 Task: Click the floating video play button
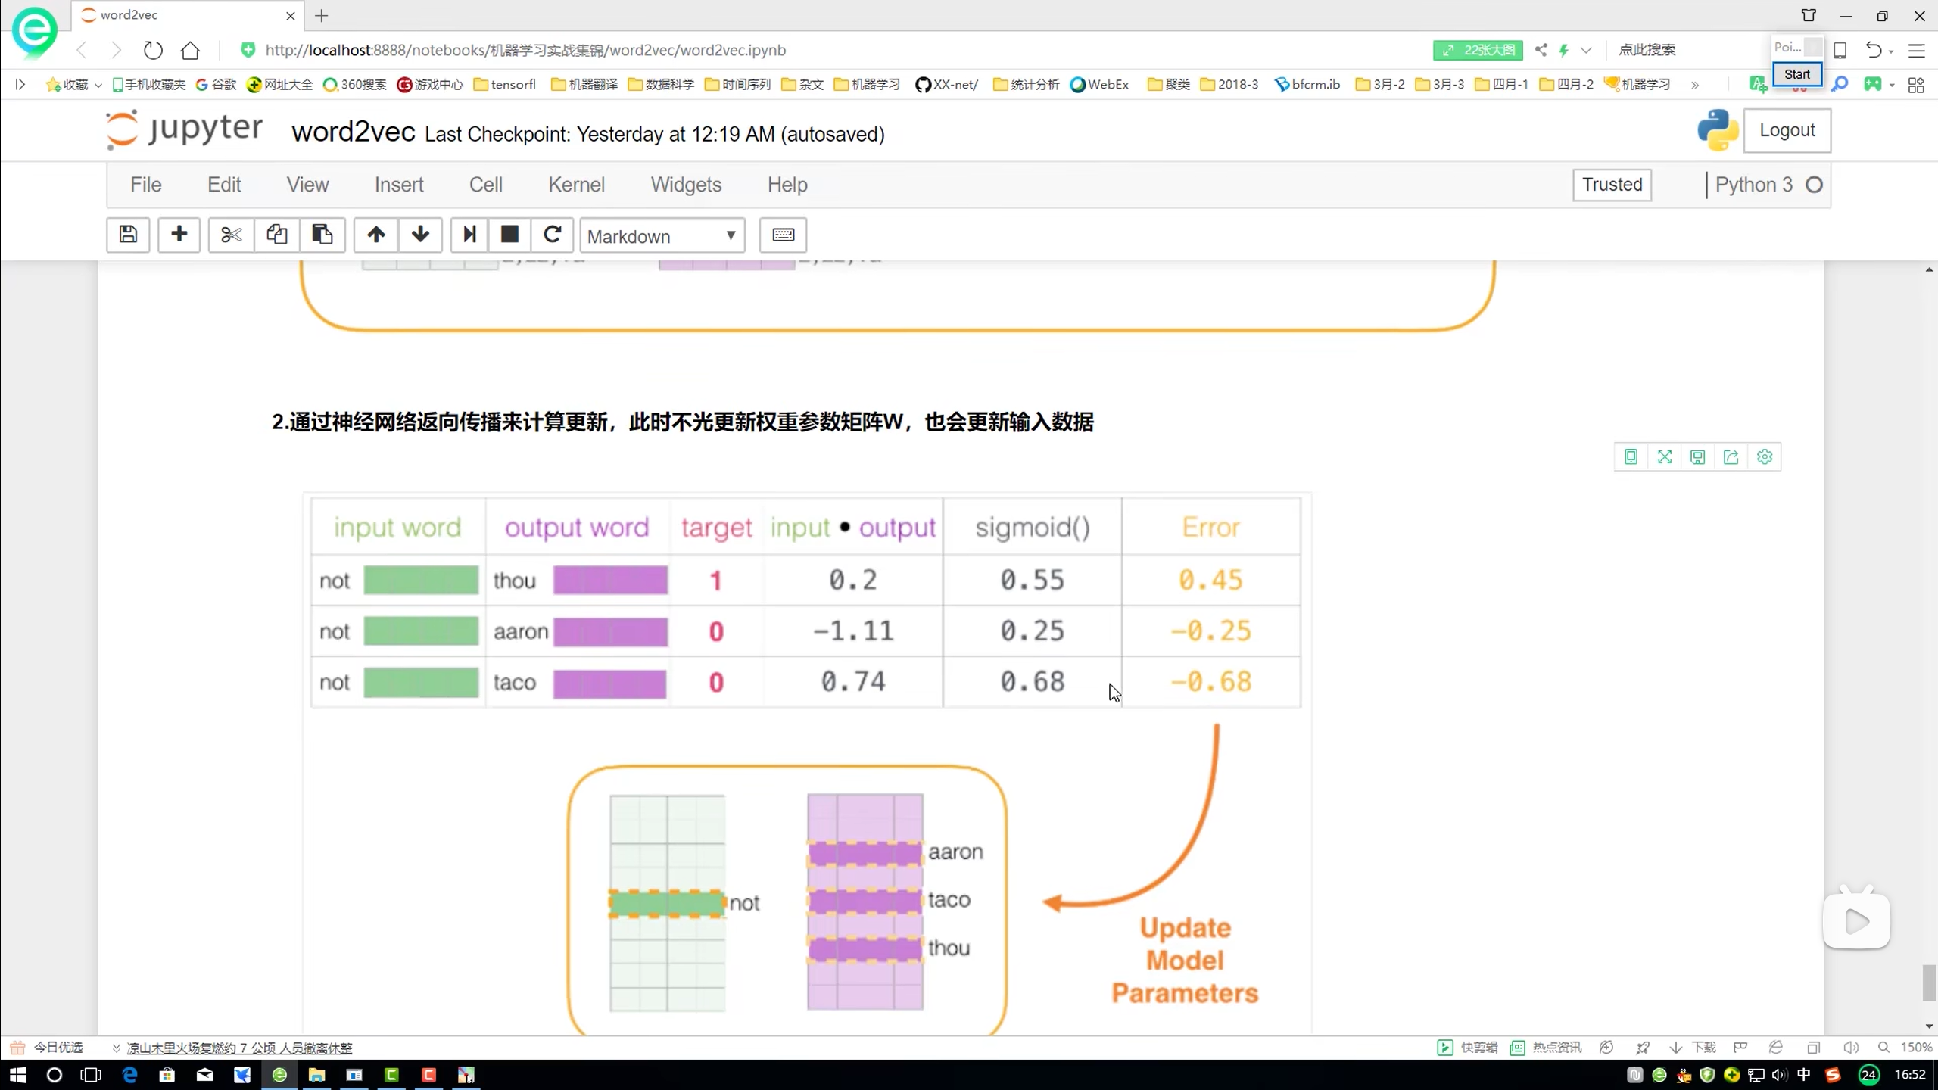click(x=1856, y=920)
